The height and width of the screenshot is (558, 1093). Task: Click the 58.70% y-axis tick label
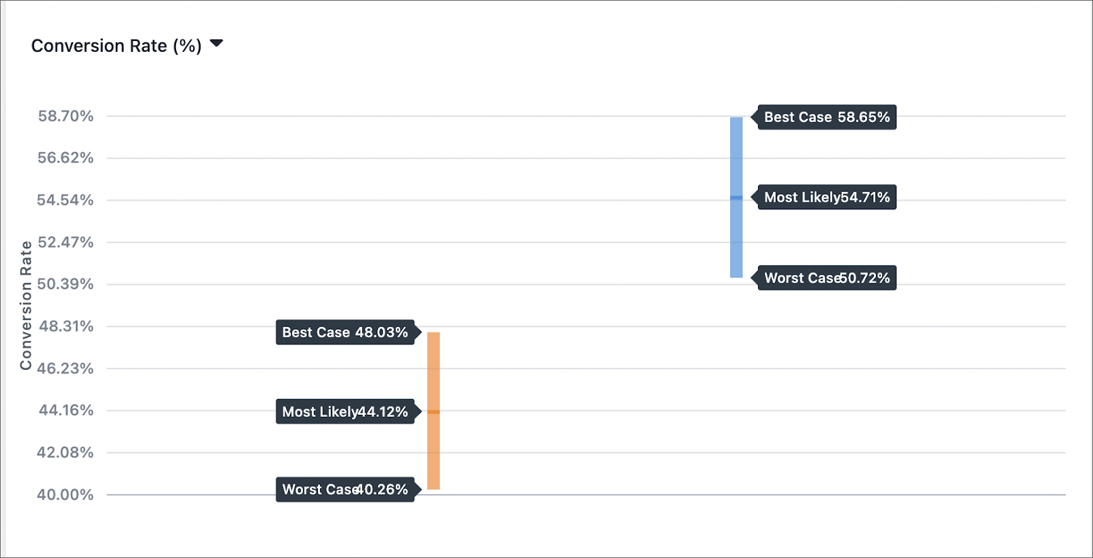[65, 116]
